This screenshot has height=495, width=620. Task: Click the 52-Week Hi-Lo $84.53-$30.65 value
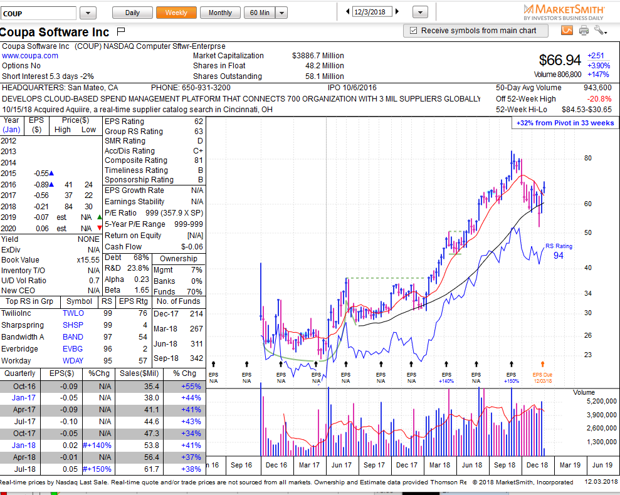pos(586,110)
